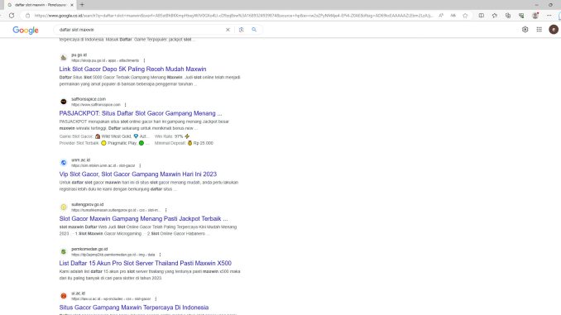
Task: Click 'Wild West Gold' text in PASJACKPOT result
Action: [x=117, y=136]
